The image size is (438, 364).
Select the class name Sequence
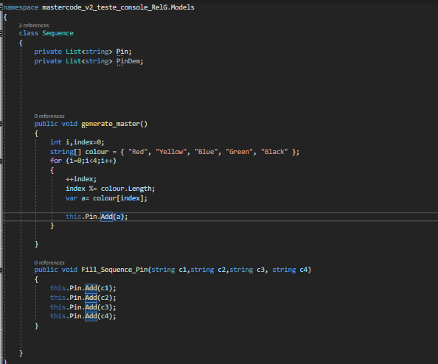tap(58, 33)
